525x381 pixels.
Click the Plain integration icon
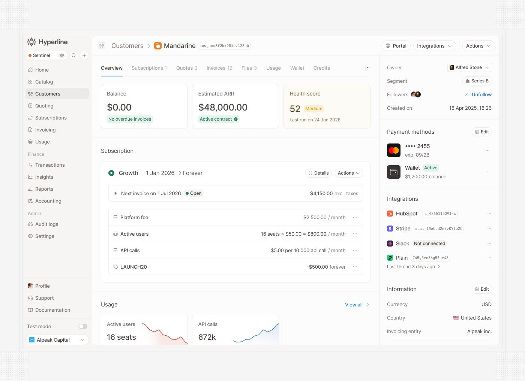coord(390,258)
